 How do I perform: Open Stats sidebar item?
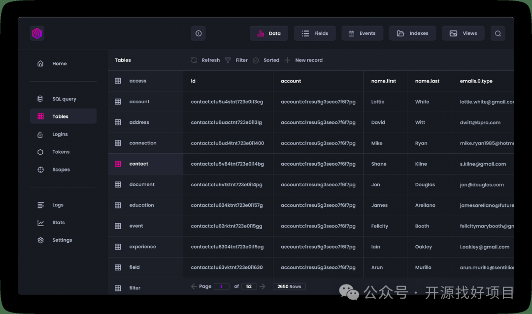58,222
